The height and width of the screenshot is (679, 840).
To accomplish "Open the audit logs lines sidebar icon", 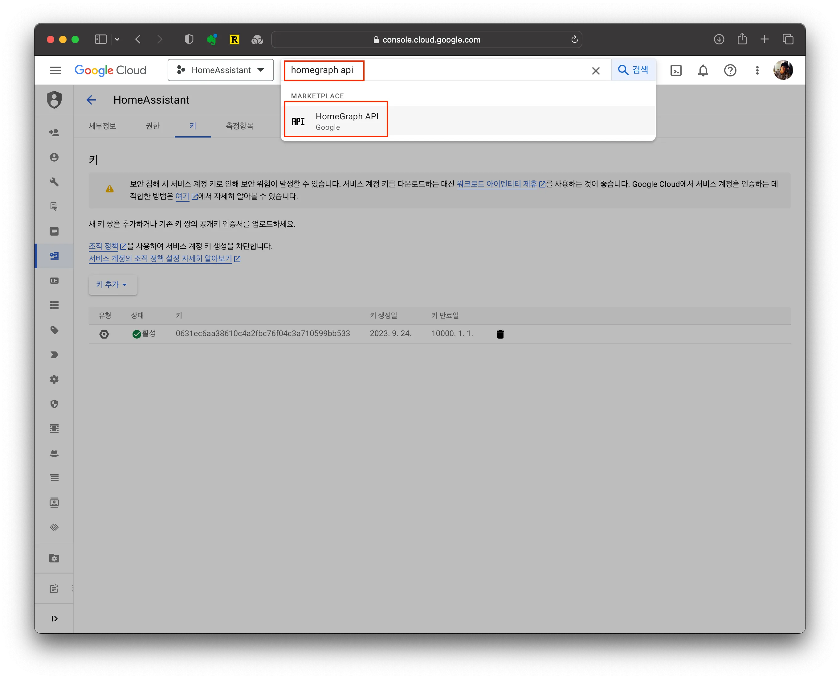I will (54, 478).
